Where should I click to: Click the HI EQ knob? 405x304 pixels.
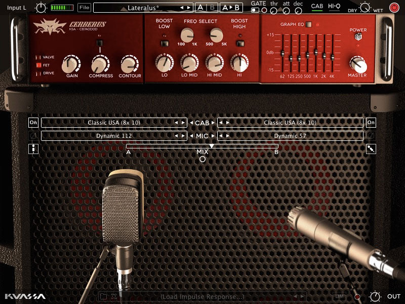(x=239, y=62)
